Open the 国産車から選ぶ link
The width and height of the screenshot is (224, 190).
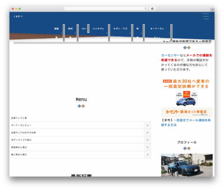[x=19, y=147]
